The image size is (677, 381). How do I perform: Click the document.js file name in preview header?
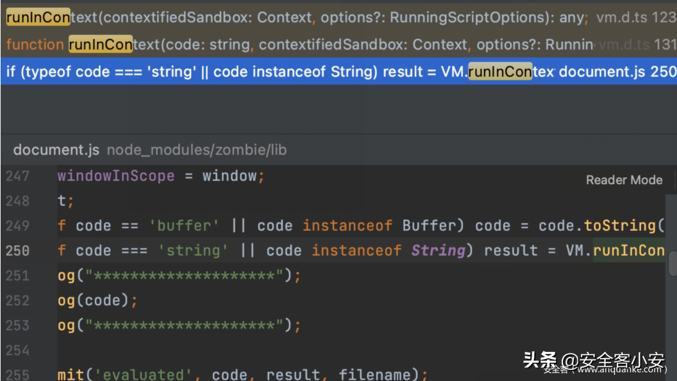point(56,150)
